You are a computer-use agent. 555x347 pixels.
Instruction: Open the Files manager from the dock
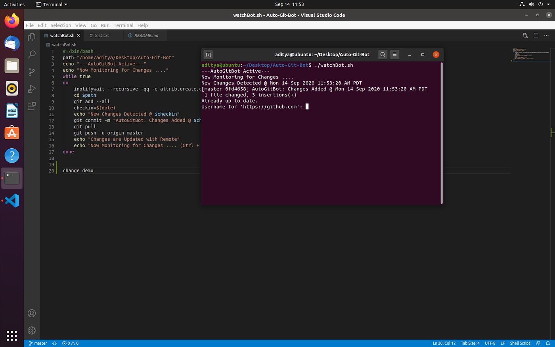12,65
